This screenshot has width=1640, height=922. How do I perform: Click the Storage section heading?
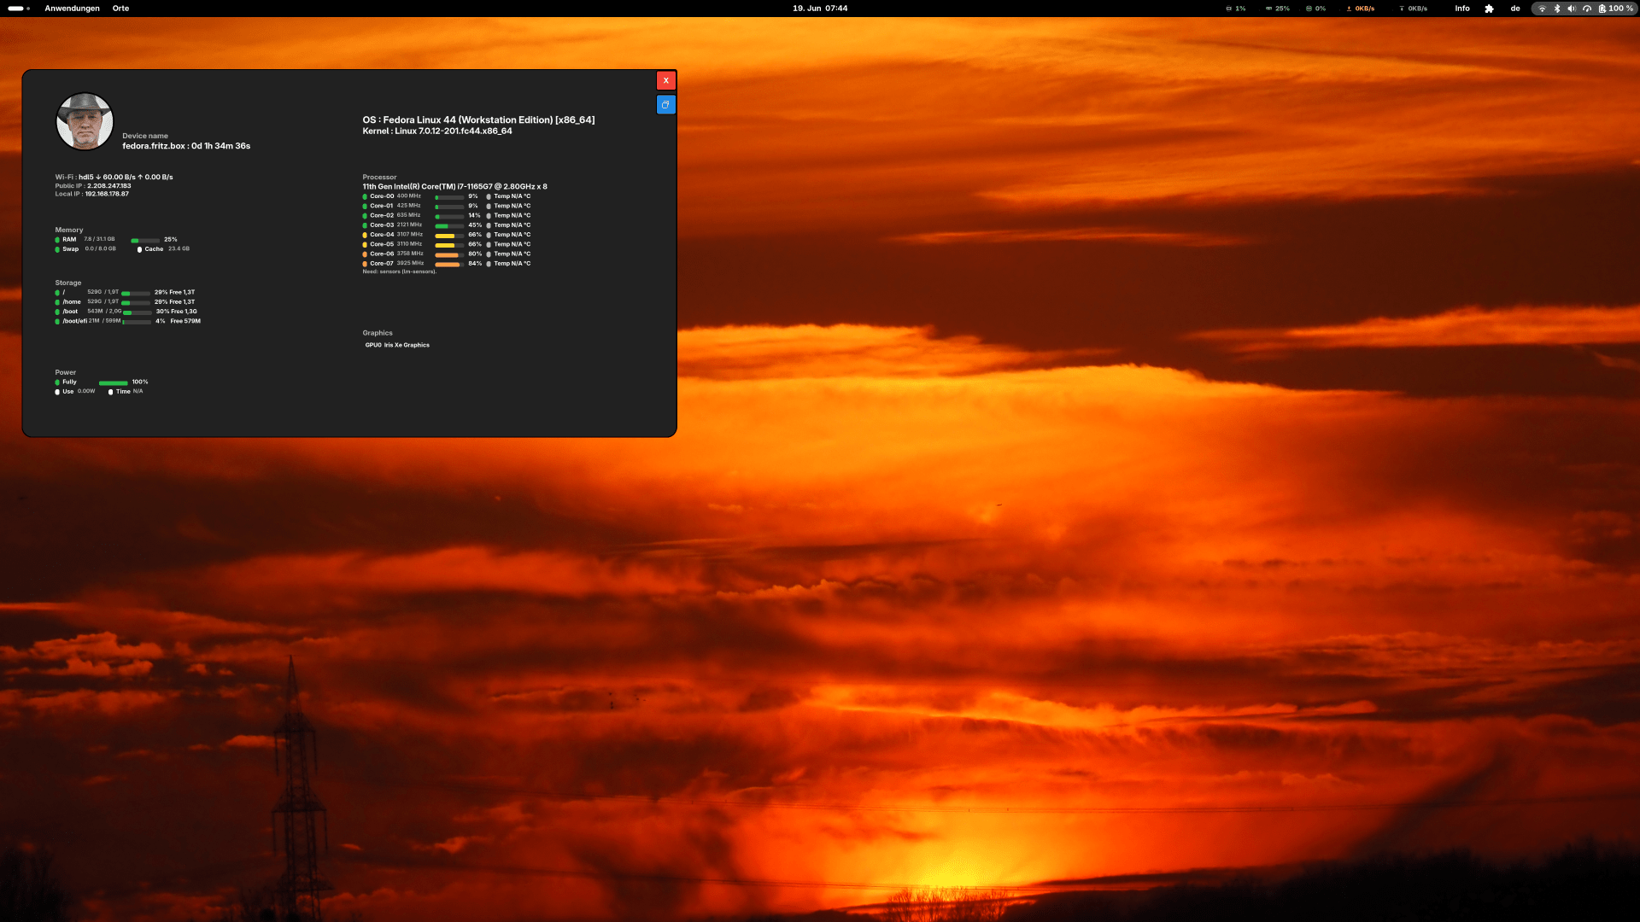pos(68,283)
